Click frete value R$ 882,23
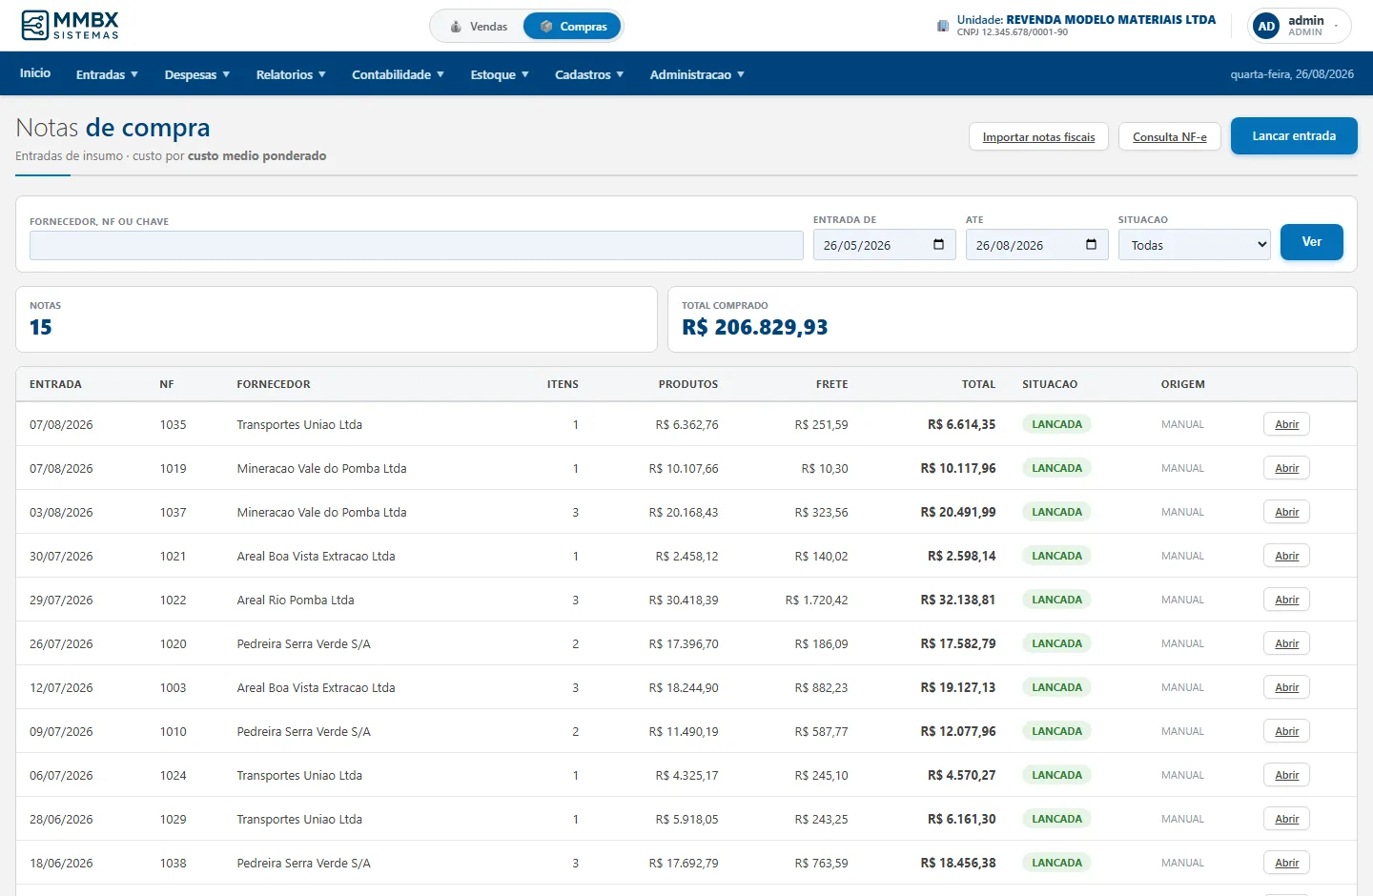The width and height of the screenshot is (1373, 896). (x=821, y=687)
